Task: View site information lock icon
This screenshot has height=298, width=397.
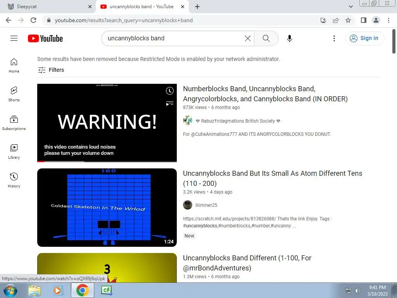Action: (49, 20)
